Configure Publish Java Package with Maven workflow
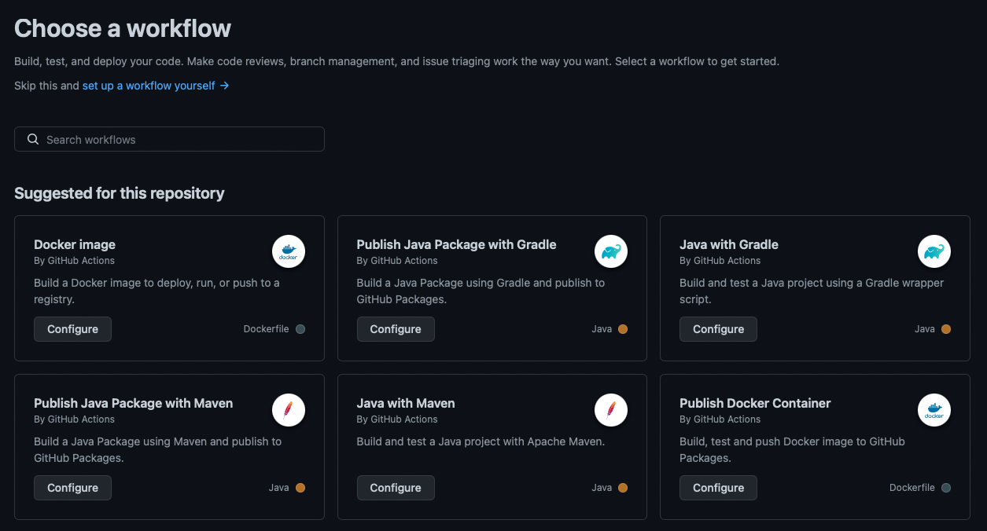Viewport: 987px width, 531px height. (x=72, y=488)
